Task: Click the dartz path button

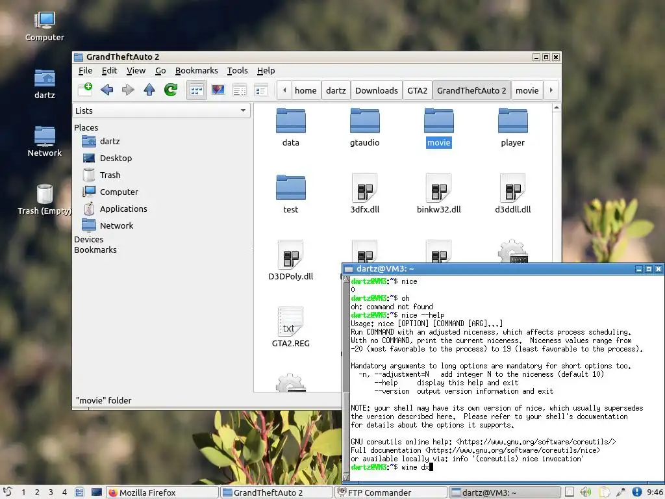Action: tap(336, 90)
